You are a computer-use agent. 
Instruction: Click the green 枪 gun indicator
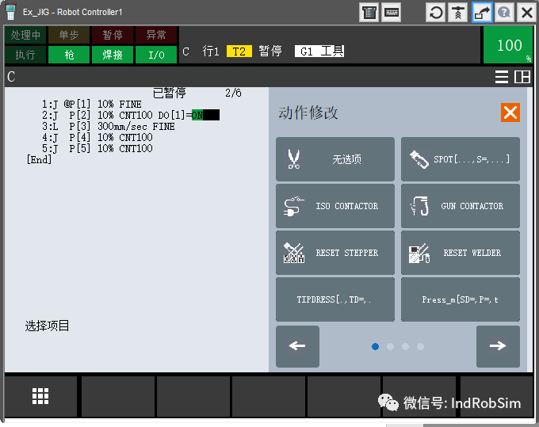(69, 55)
